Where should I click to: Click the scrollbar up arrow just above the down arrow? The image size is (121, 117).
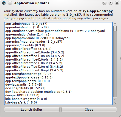tap(115, 100)
